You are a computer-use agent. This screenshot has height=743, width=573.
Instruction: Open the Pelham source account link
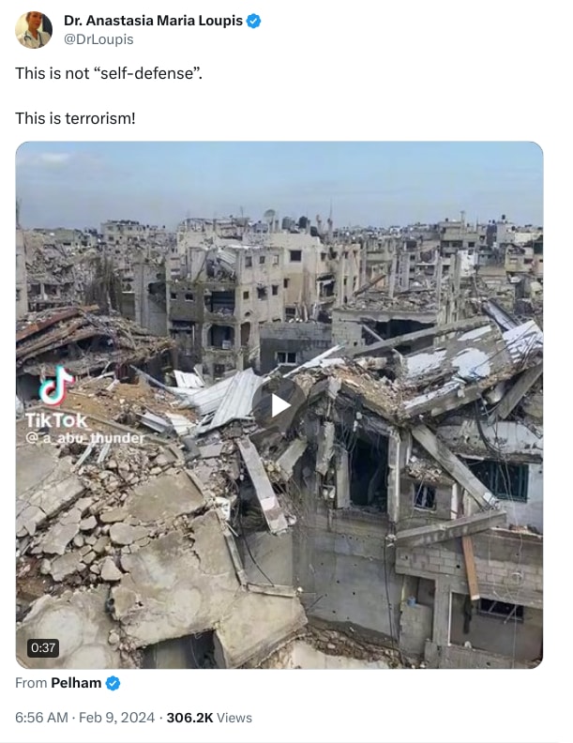click(76, 683)
